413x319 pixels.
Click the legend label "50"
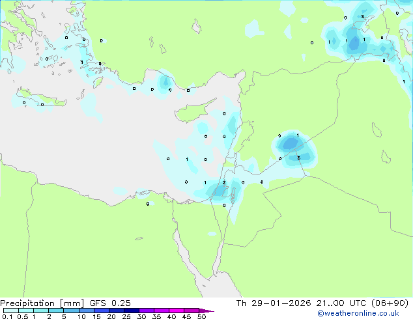[201, 316]
